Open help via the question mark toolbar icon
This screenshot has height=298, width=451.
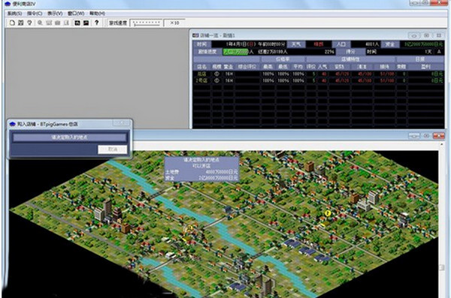(x=97, y=23)
